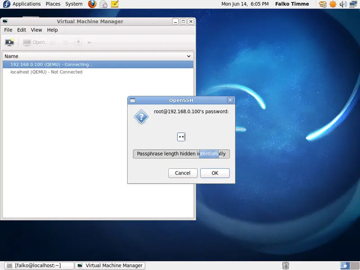Screen dimensions: 360x270
Task: Maximize the Virtual Machine Manager window
Action: 183,22
